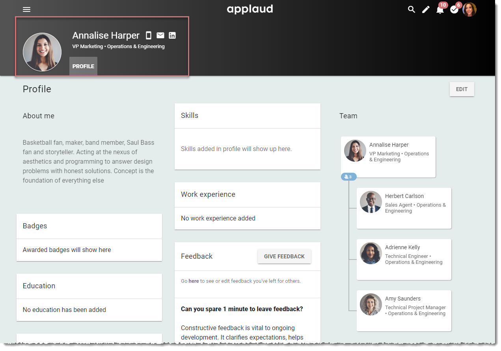Click the email envelope icon

[160, 35]
